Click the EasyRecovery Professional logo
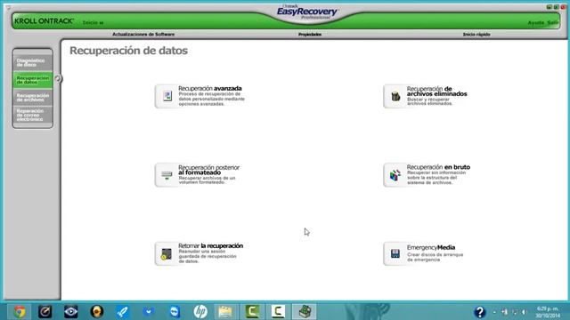This screenshot has width=570, height=320. click(307, 12)
